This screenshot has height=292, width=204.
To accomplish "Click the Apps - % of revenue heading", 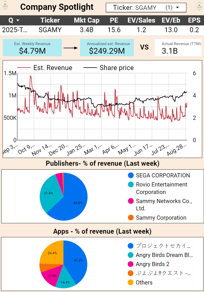I will coord(102,231).
